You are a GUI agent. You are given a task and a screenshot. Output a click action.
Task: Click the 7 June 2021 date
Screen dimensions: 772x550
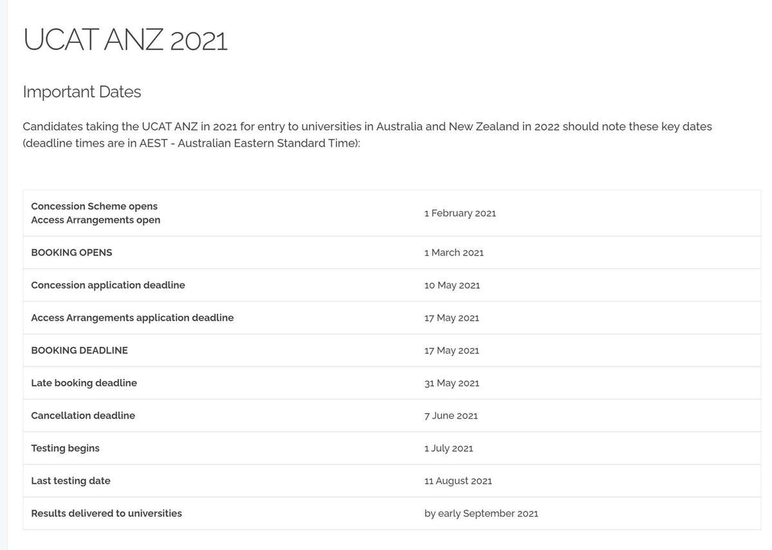(x=451, y=416)
